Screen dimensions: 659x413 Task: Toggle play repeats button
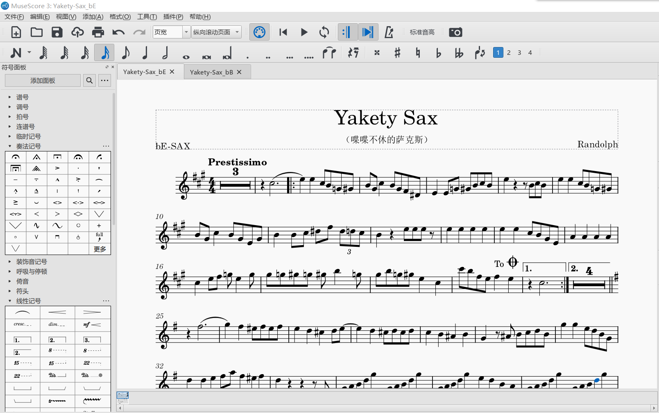[347, 32]
